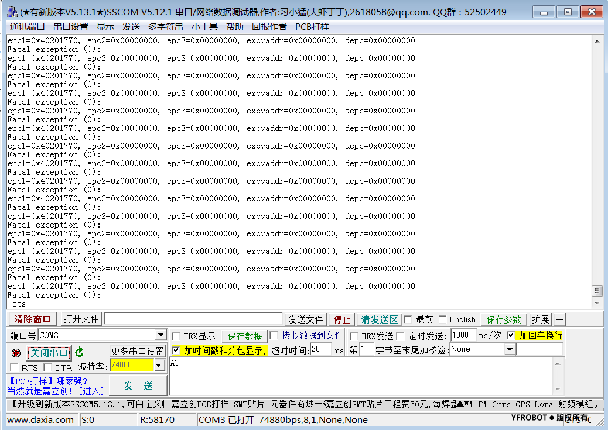
Task: Click the 关闭串口 button
Action: (x=48, y=353)
